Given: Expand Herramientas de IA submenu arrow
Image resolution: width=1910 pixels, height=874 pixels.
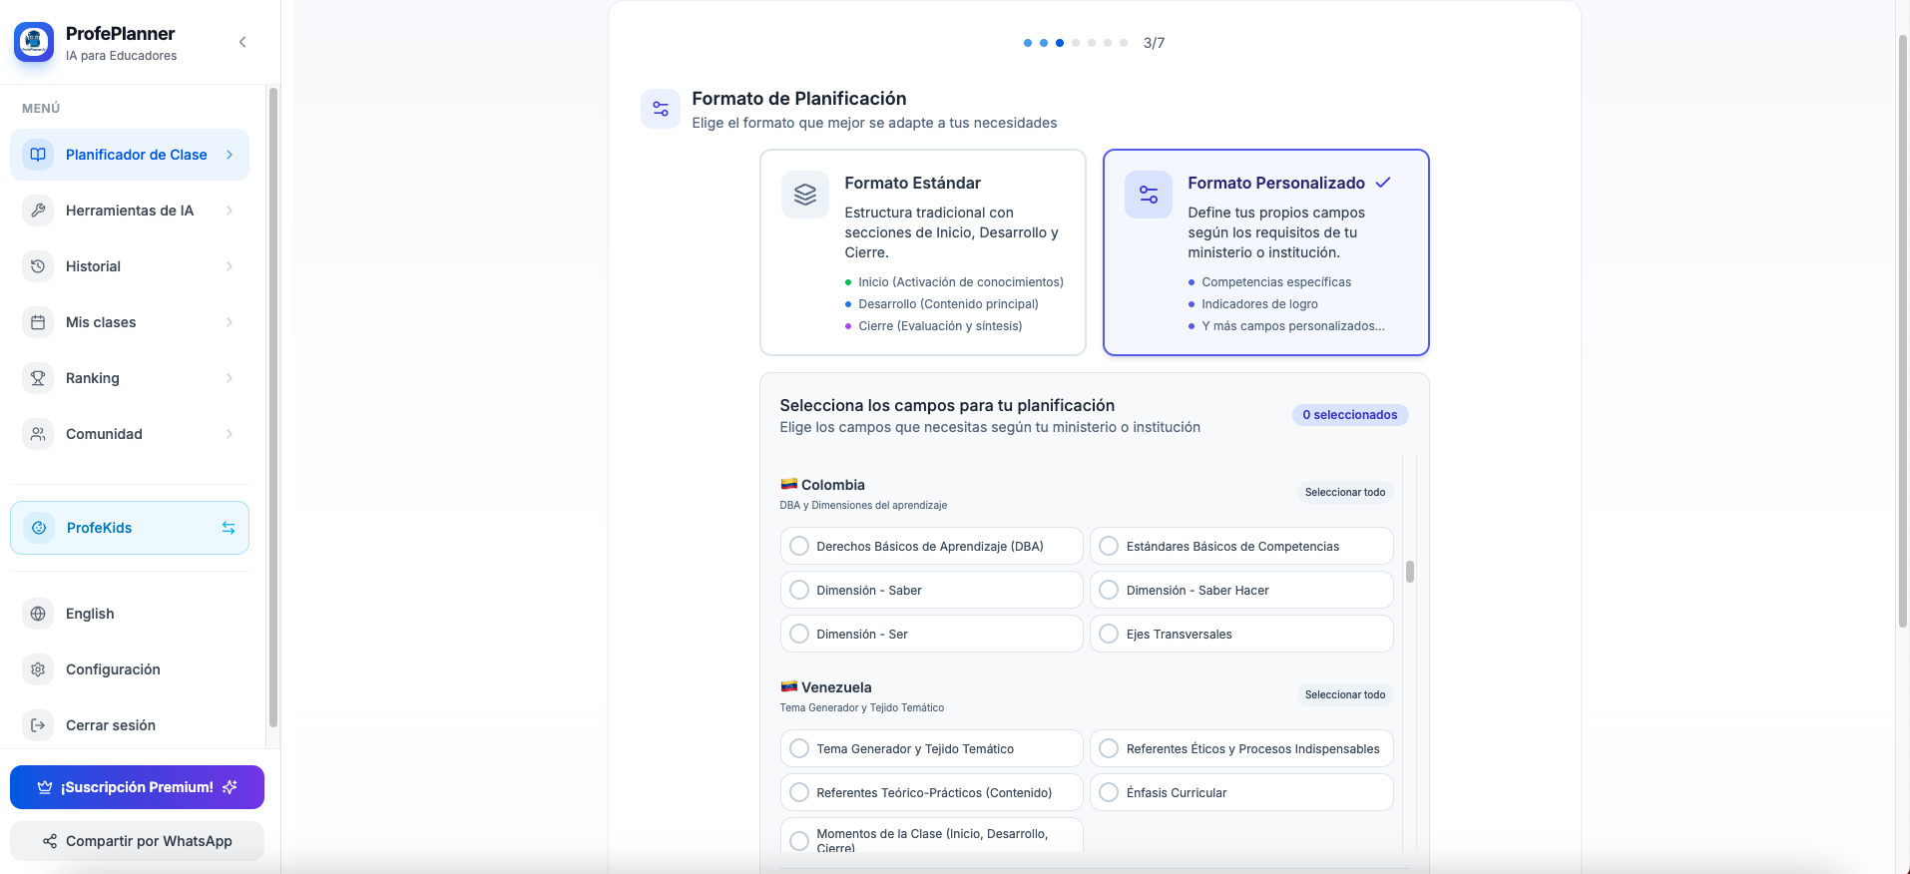Looking at the screenshot, I should pos(230,211).
